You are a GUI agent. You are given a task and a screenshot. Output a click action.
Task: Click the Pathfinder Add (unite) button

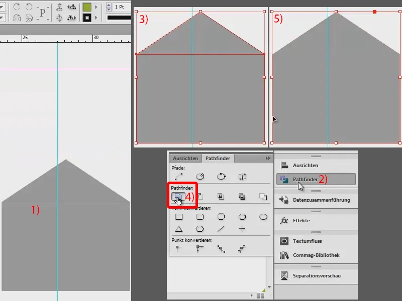pyautogui.click(x=178, y=197)
